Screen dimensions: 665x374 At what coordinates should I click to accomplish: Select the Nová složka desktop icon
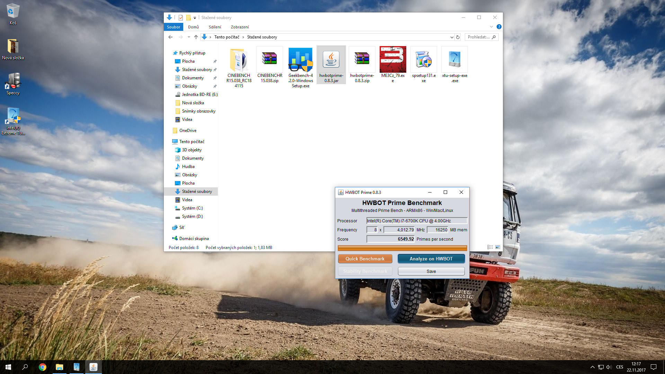click(13, 49)
